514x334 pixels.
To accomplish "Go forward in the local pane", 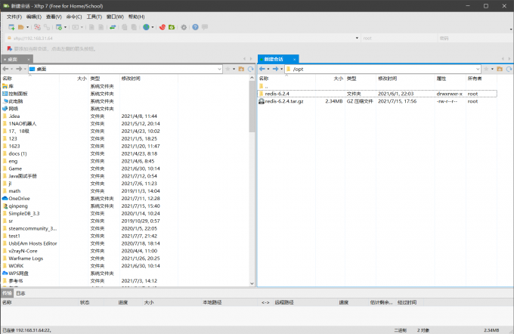I will point(19,69).
